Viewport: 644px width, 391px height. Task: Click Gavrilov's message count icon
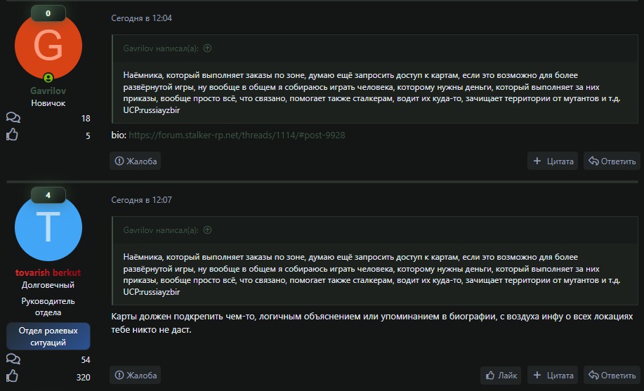13,118
